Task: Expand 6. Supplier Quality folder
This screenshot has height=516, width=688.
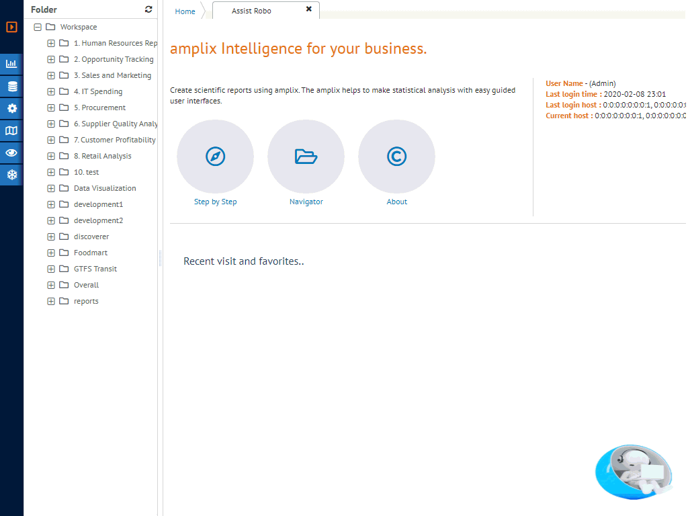Action: 51,124
